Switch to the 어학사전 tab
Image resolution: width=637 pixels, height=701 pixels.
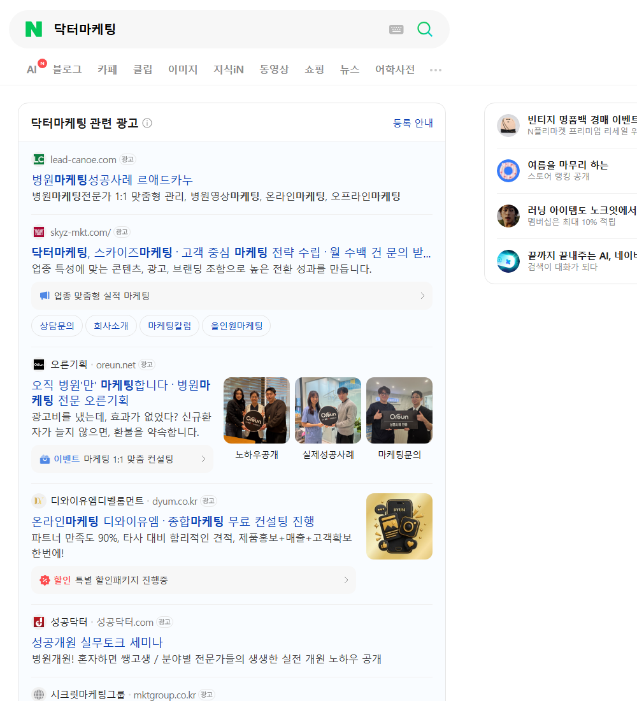395,69
